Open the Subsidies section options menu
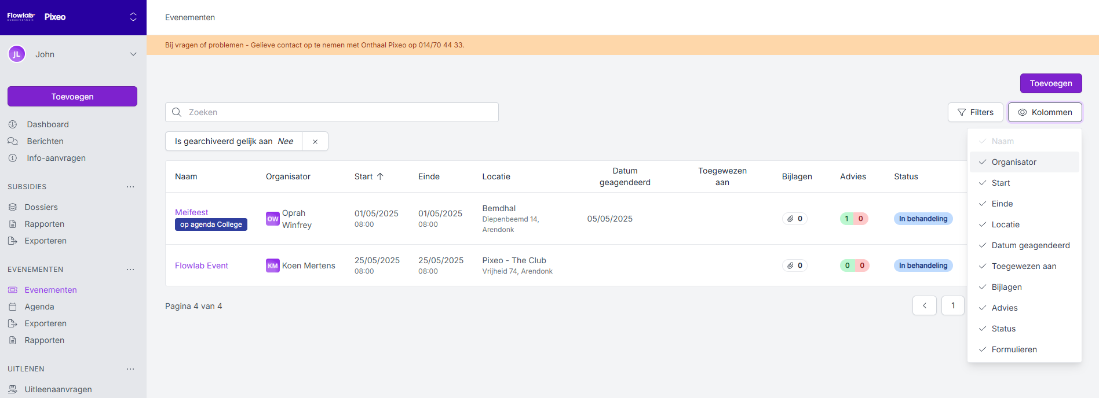 pos(130,187)
